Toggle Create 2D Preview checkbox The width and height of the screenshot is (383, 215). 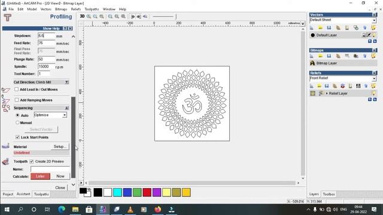32,161
